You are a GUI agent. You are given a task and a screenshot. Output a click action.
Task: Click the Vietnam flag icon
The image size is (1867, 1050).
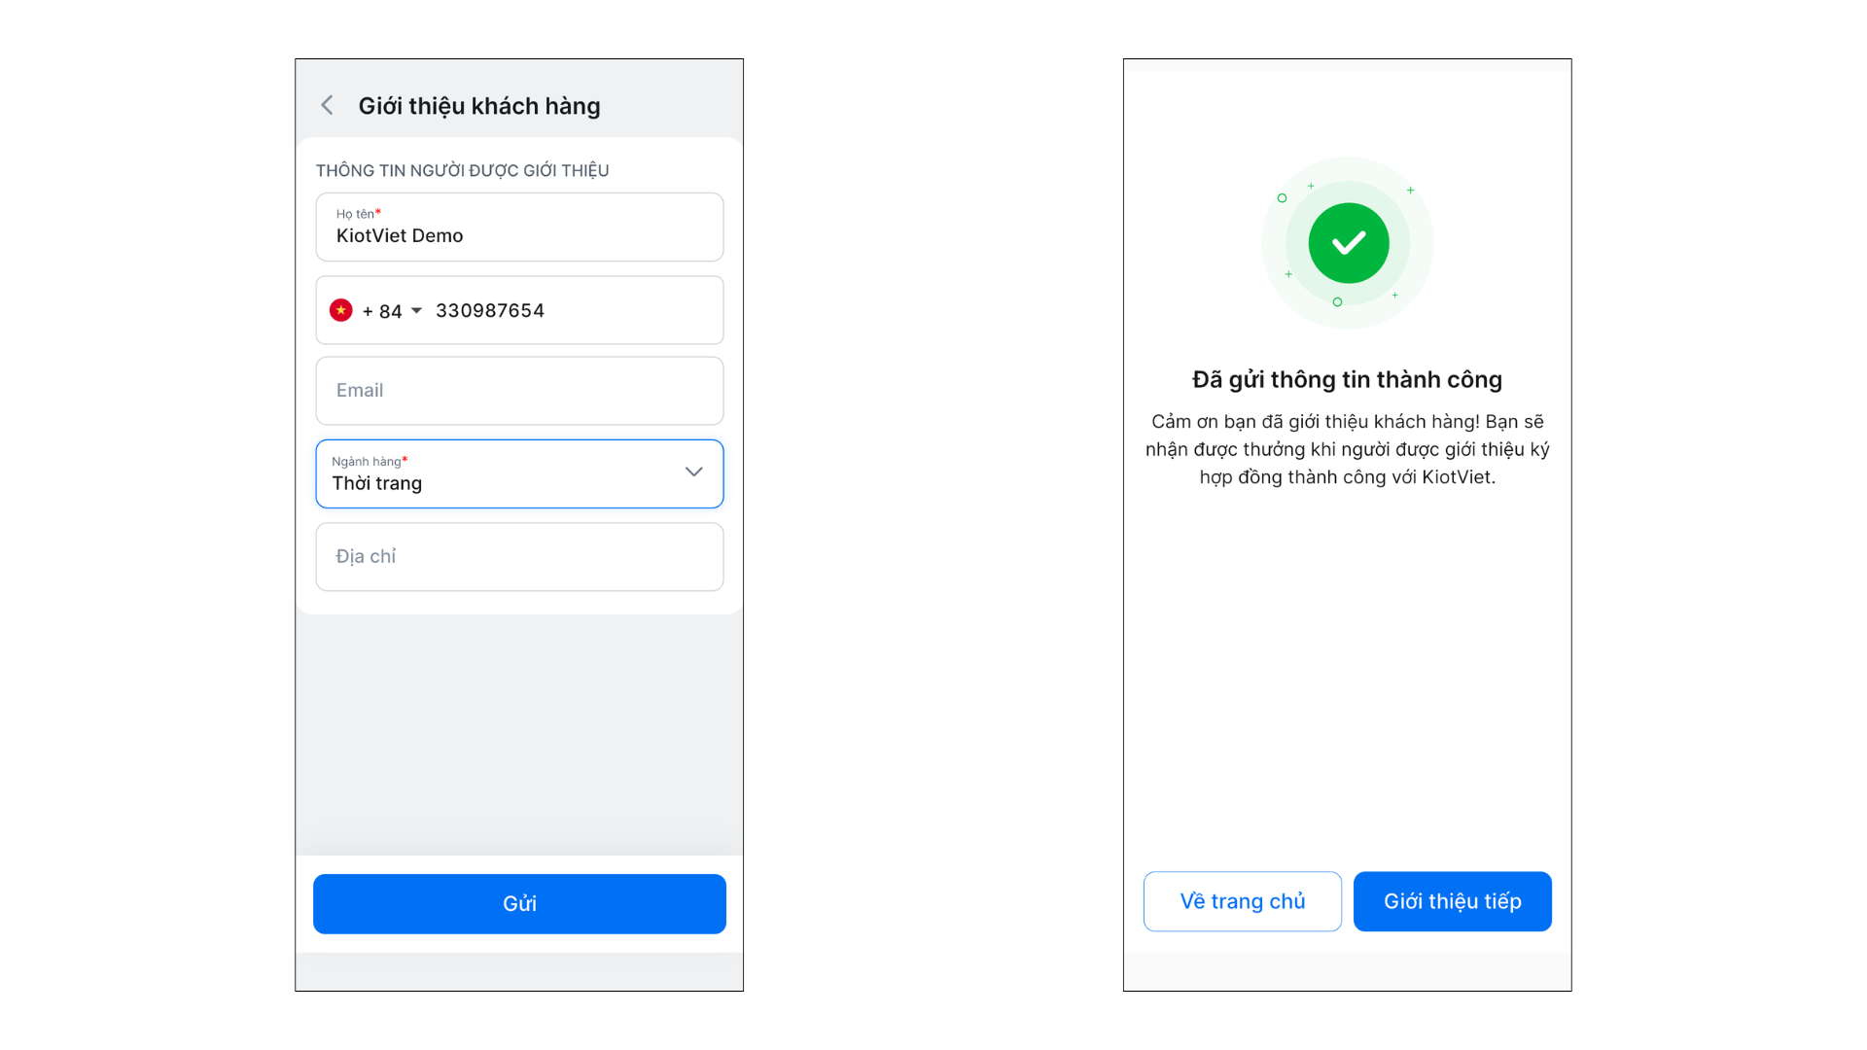click(340, 310)
